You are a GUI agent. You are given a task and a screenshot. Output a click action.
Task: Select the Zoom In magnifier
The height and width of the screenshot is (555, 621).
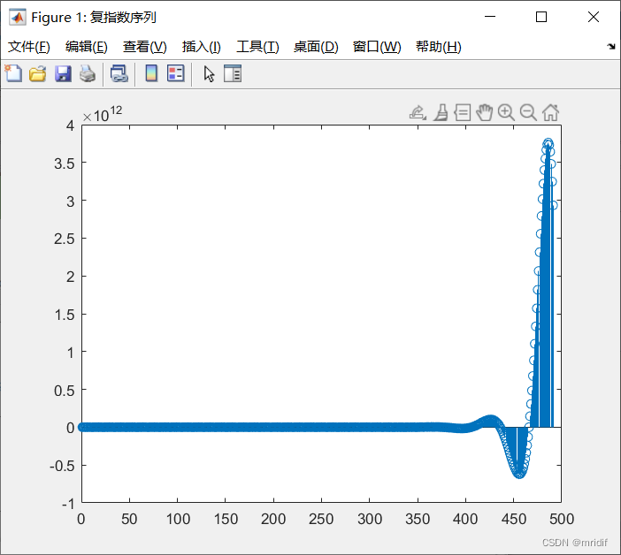point(506,113)
